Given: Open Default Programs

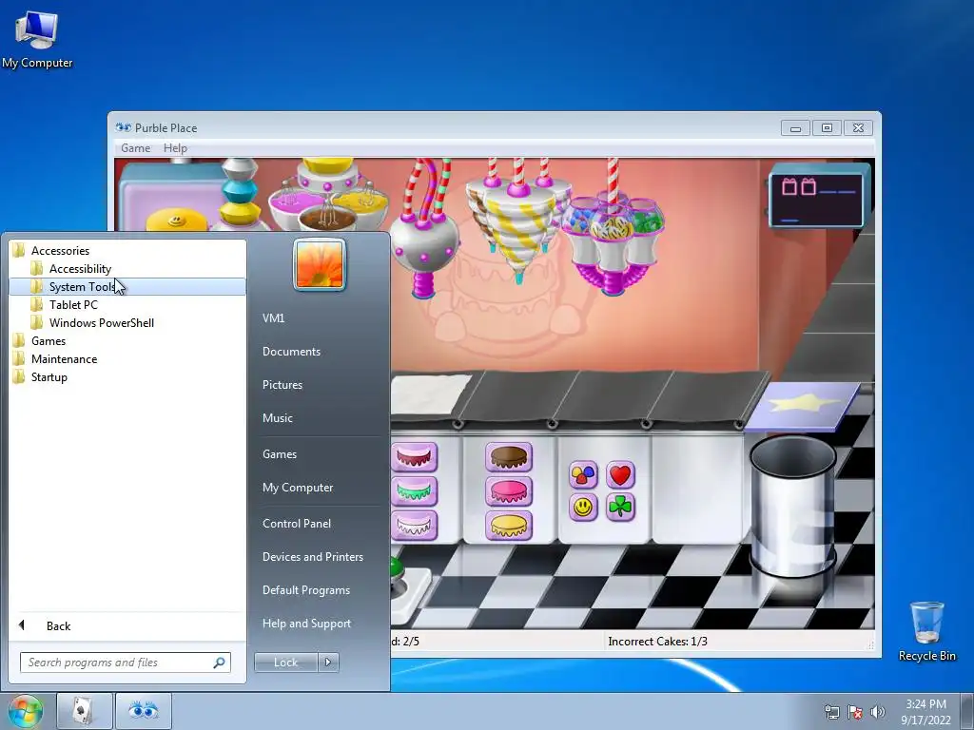Looking at the screenshot, I should (x=306, y=590).
